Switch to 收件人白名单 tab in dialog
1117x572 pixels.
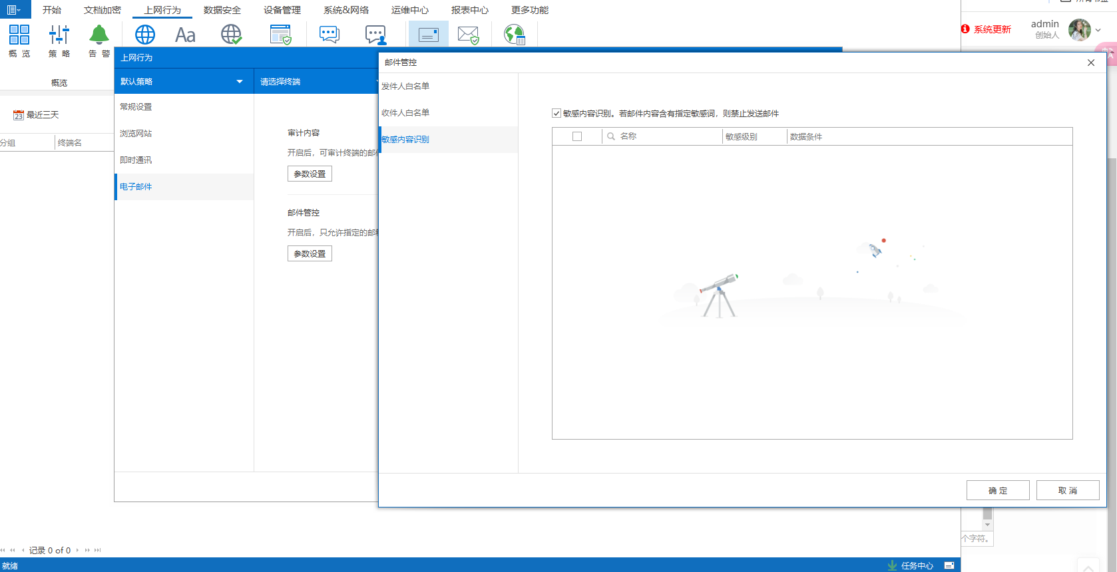[x=449, y=113]
